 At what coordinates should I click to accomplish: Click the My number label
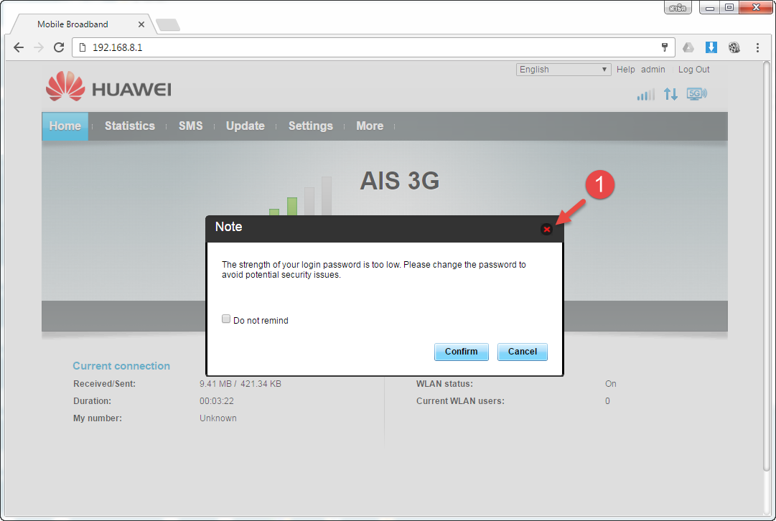(x=98, y=418)
